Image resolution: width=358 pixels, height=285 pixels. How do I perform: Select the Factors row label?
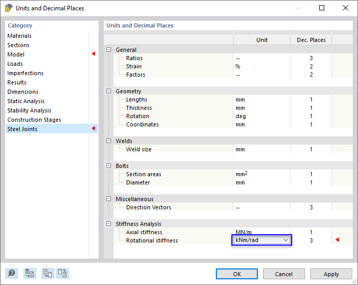(x=135, y=75)
